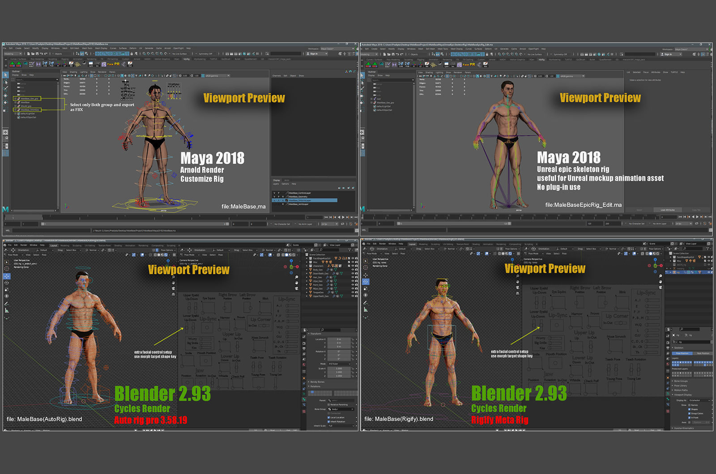
Task: Click the pan hand icon in AutoRig left viewport
Action: click(173, 283)
